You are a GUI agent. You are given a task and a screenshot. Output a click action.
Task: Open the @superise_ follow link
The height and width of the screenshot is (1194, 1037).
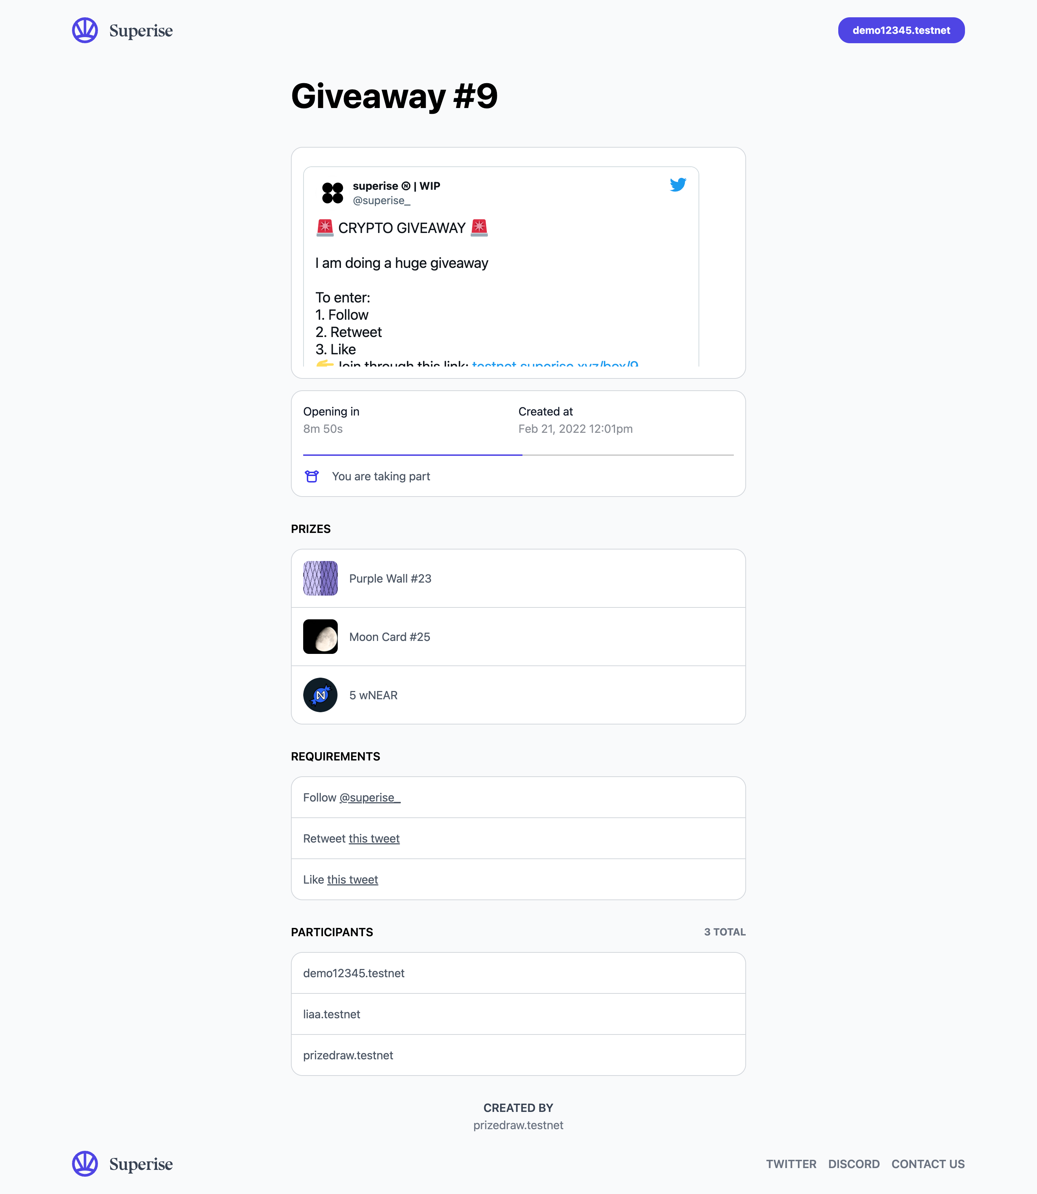coord(370,798)
